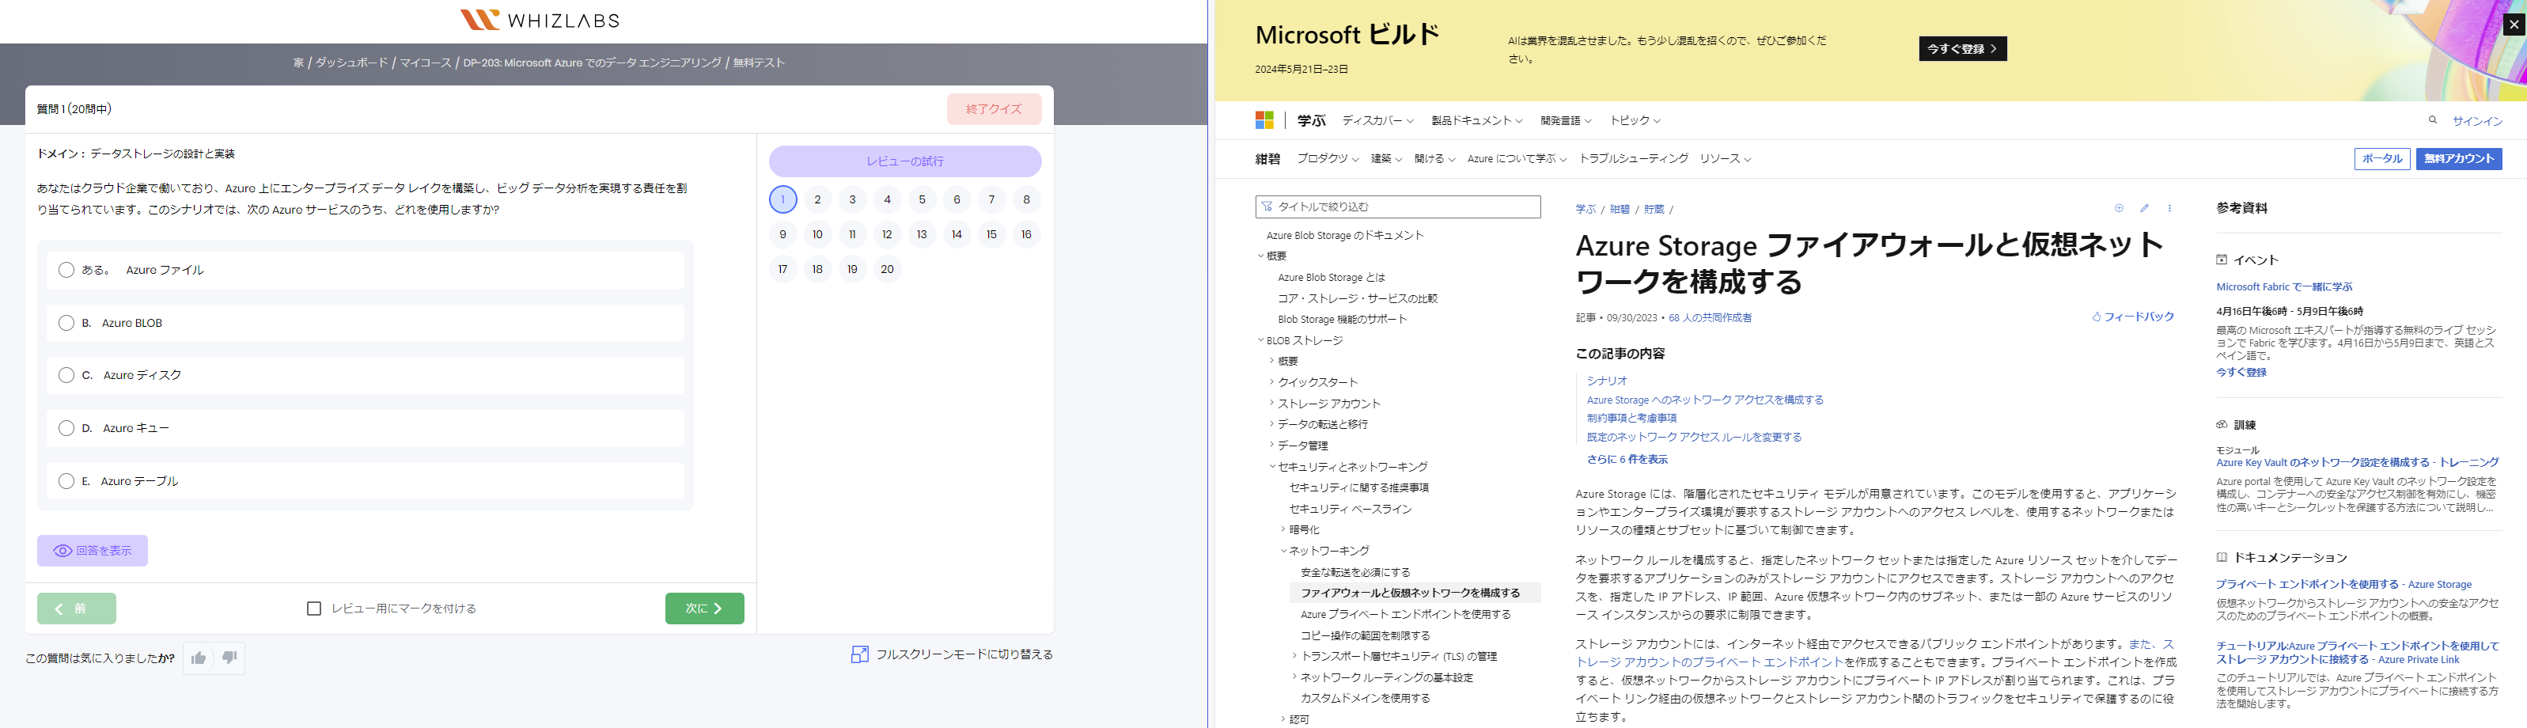Click the edit pencil icon for the article

[2144, 208]
